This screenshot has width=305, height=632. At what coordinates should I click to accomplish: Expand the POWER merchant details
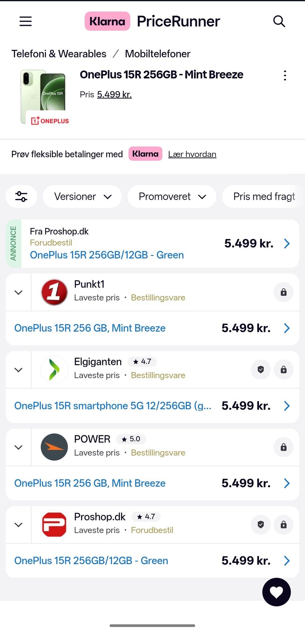pos(18,447)
